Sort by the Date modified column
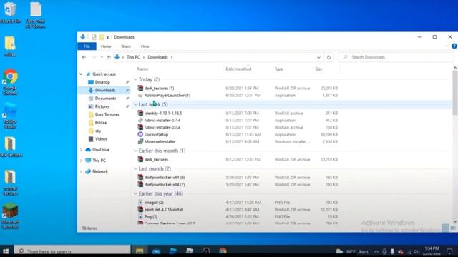Screen dimensions: 458x257 pos(238,69)
